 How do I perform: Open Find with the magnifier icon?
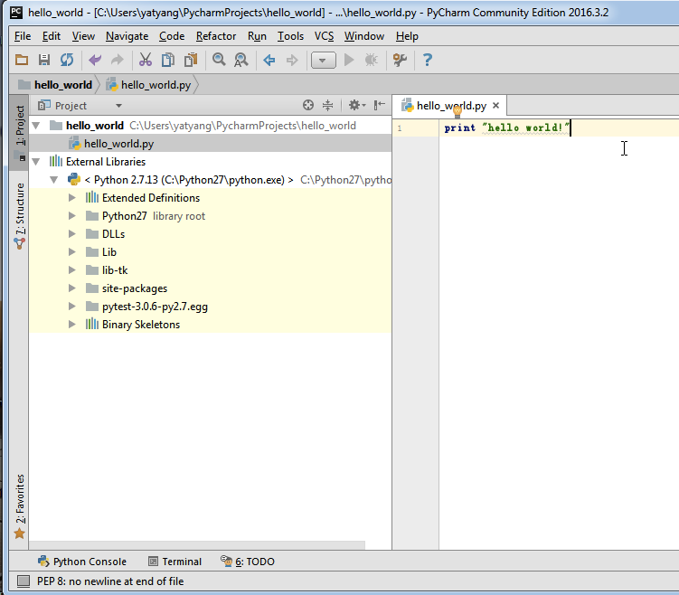pyautogui.click(x=219, y=60)
